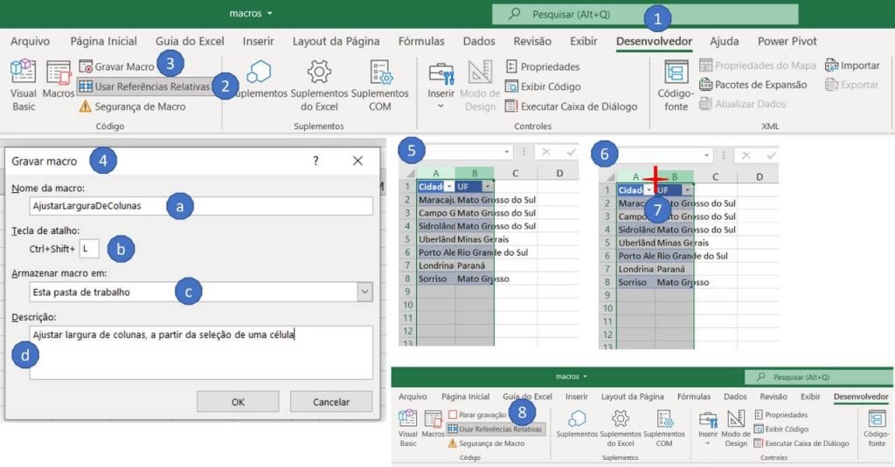Click Propriedades do Mapa in XML group
The width and height of the screenshot is (895, 467).
coord(758,65)
